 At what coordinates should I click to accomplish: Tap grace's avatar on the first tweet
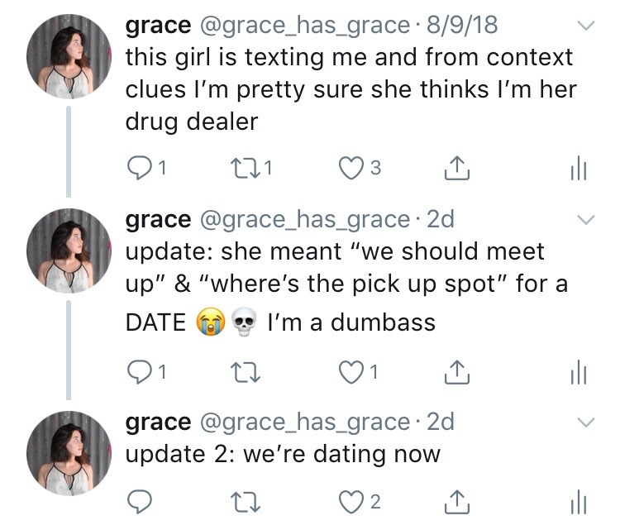[x=68, y=55]
